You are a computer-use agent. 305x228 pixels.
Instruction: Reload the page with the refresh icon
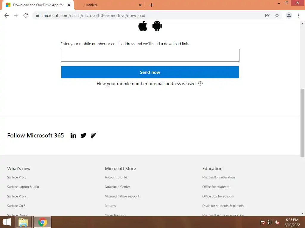tap(26, 15)
